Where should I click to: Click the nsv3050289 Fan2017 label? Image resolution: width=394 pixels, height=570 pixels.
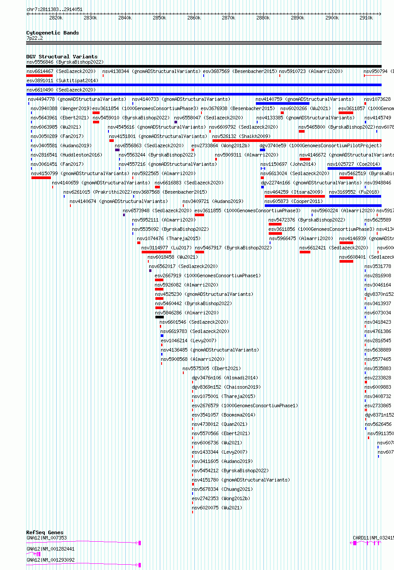point(57,136)
